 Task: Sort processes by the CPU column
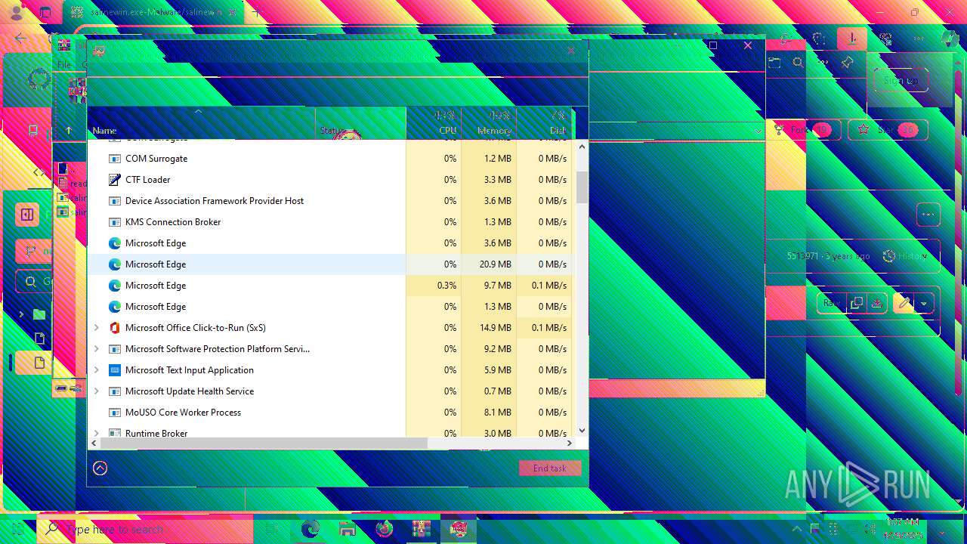[433, 124]
